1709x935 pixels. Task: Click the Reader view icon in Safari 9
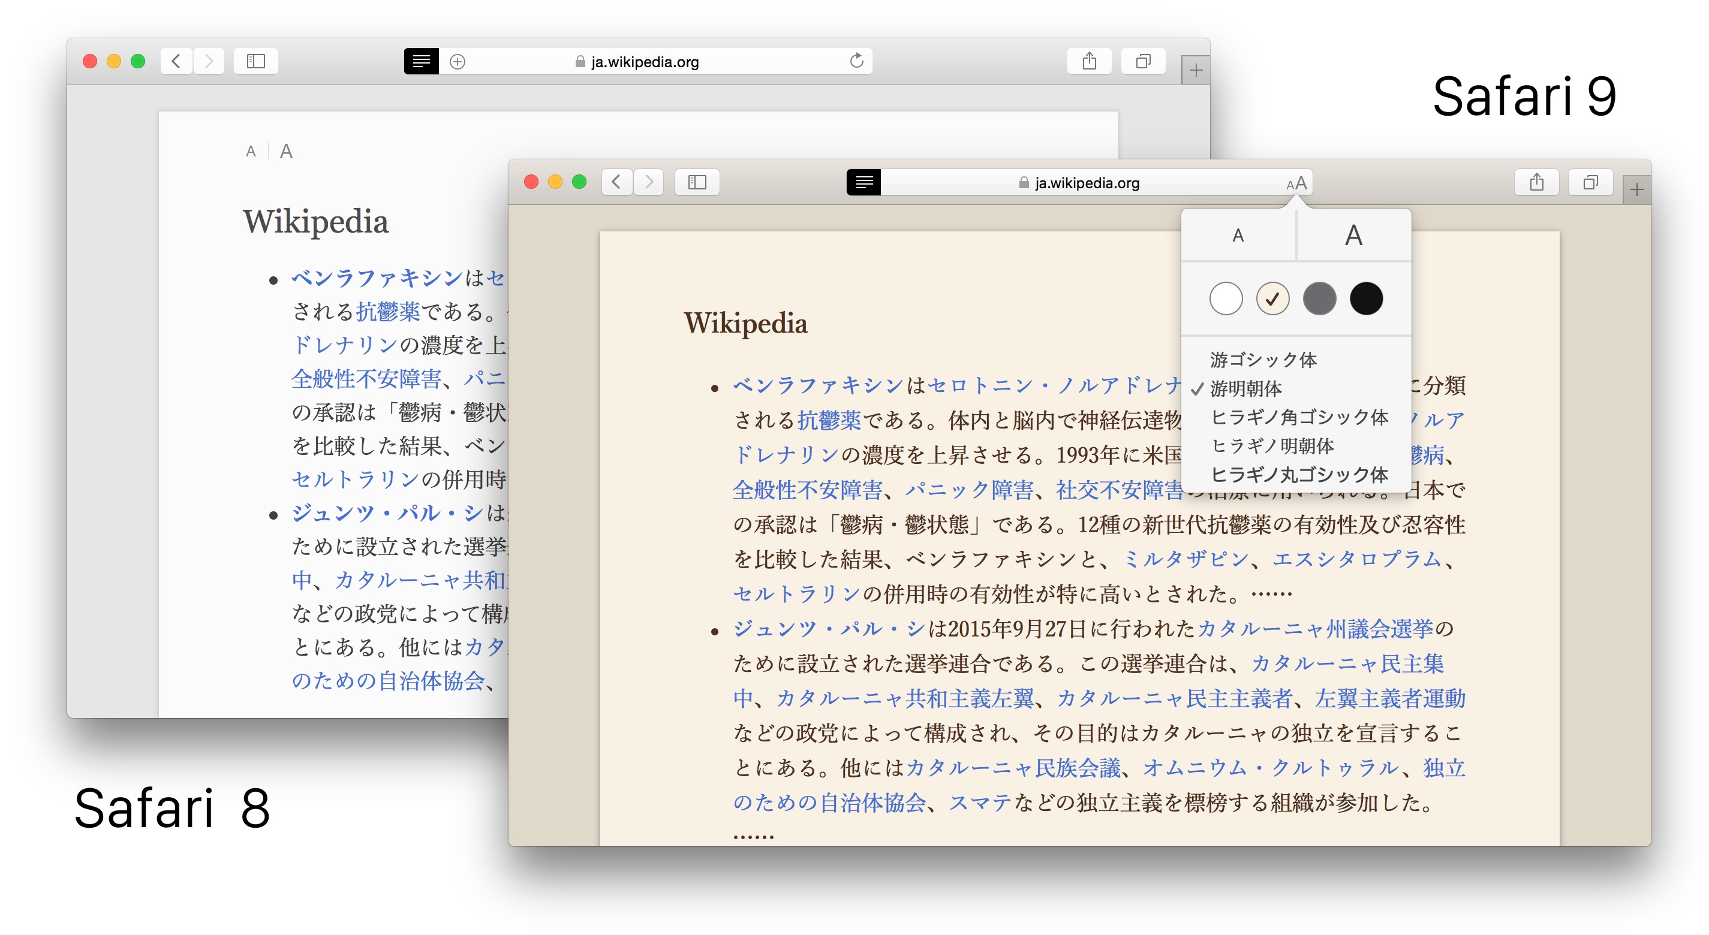(863, 182)
